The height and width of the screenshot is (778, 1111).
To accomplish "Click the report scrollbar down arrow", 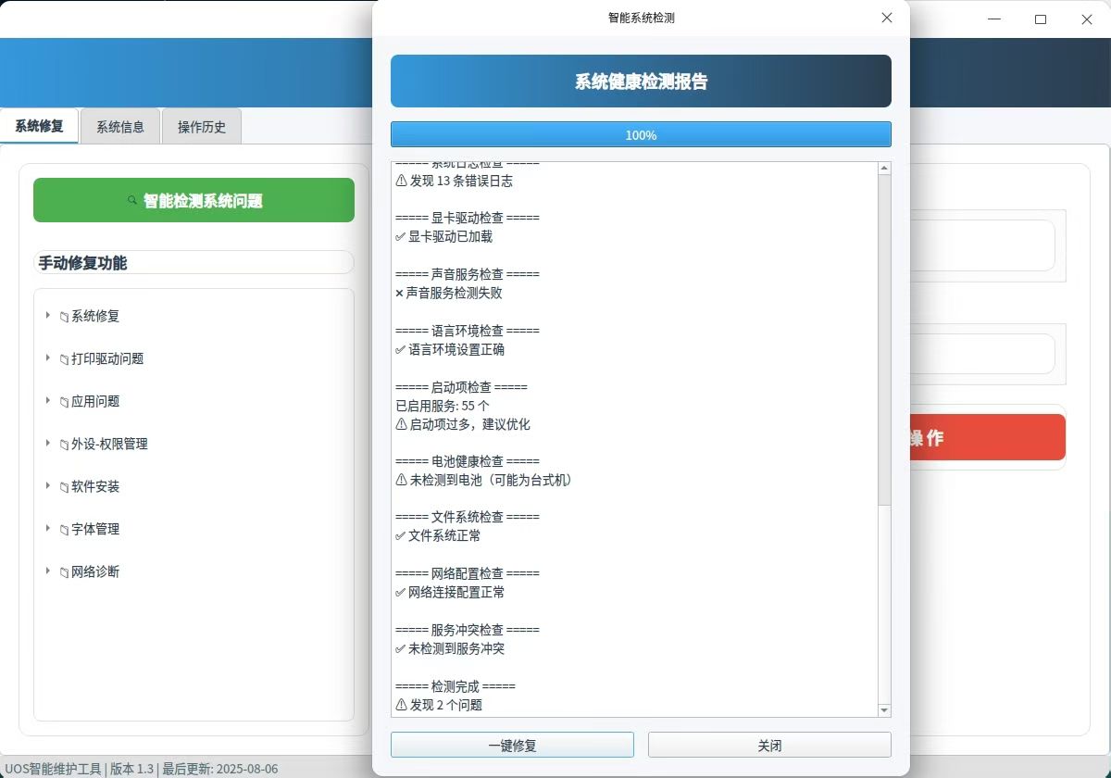I will coord(884,709).
